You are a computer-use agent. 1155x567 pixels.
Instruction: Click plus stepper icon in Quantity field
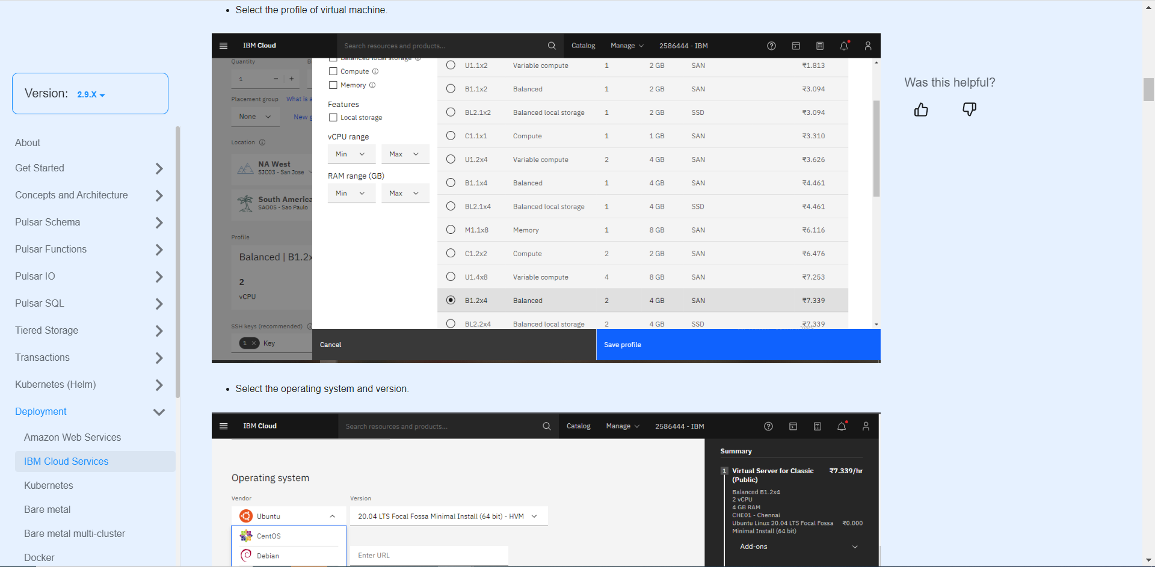(291, 79)
